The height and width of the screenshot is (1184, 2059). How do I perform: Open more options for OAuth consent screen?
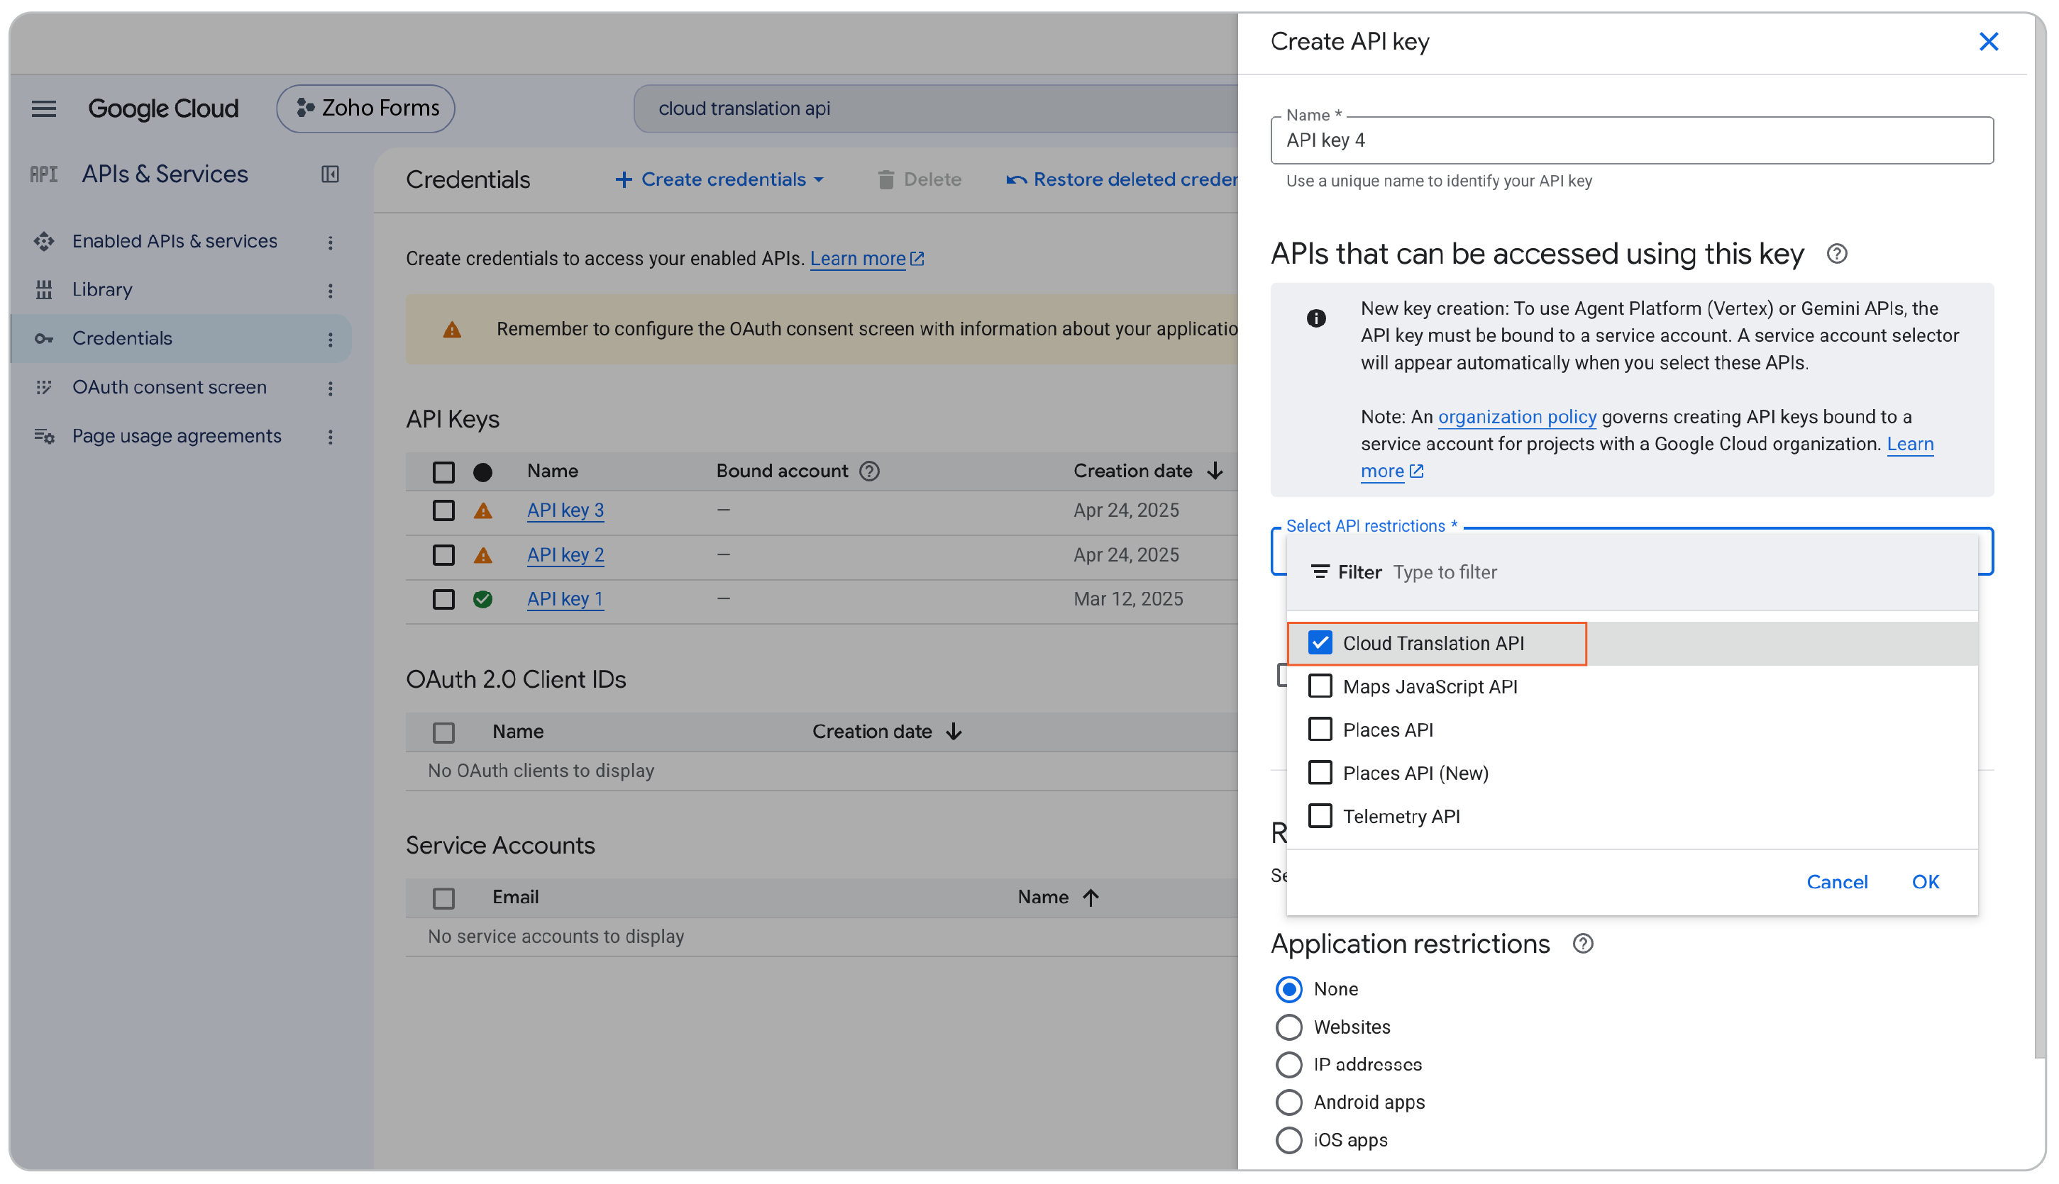point(331,388)
